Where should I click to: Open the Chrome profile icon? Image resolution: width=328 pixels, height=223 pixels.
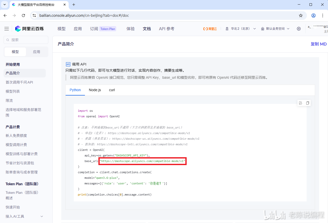tap(314, 15)
